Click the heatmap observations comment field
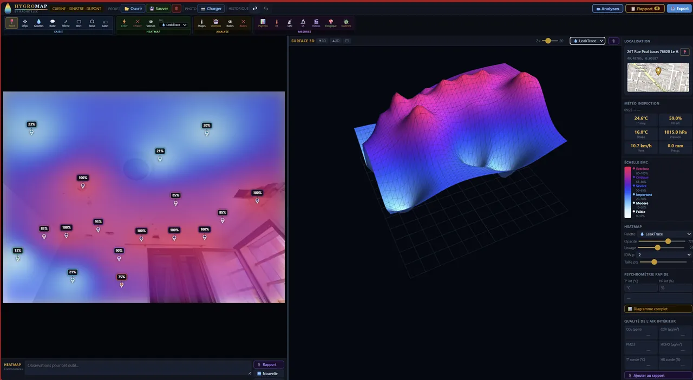 (x=138, y=368)
